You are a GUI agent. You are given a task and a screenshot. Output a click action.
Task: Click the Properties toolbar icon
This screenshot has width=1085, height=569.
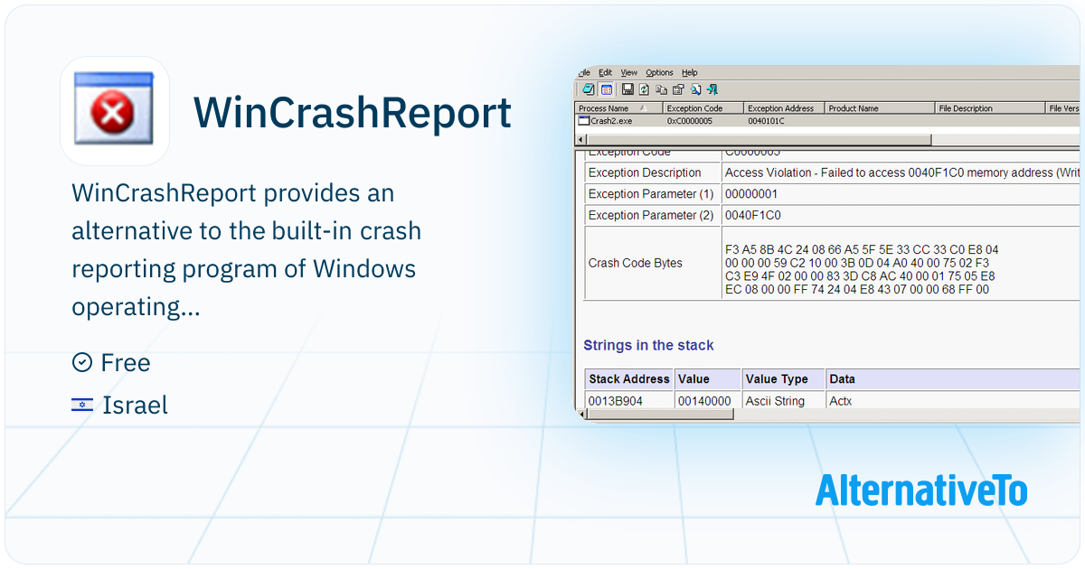(678, 89)
